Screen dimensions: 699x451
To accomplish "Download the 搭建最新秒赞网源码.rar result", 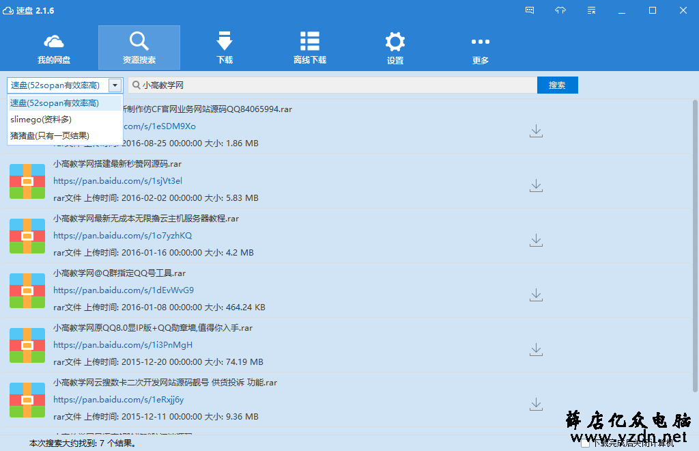I will (x=536, y=186).
